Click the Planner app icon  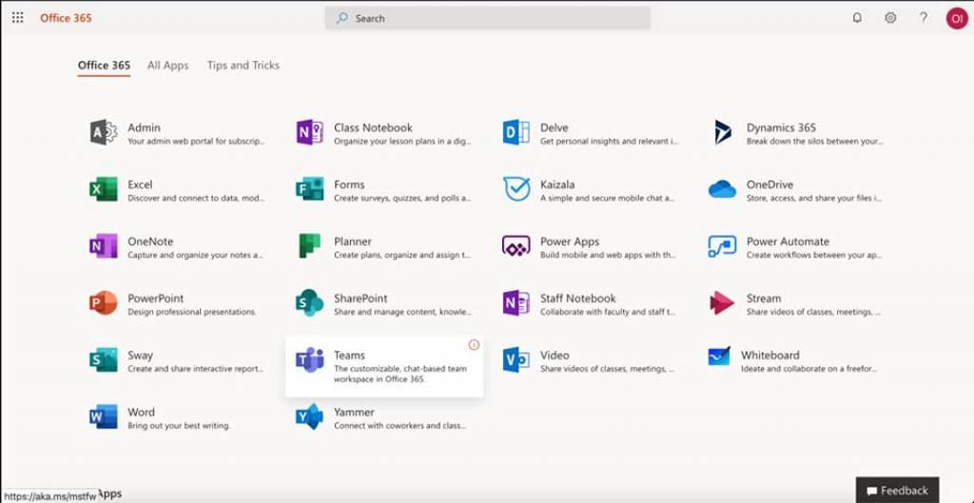309,246
